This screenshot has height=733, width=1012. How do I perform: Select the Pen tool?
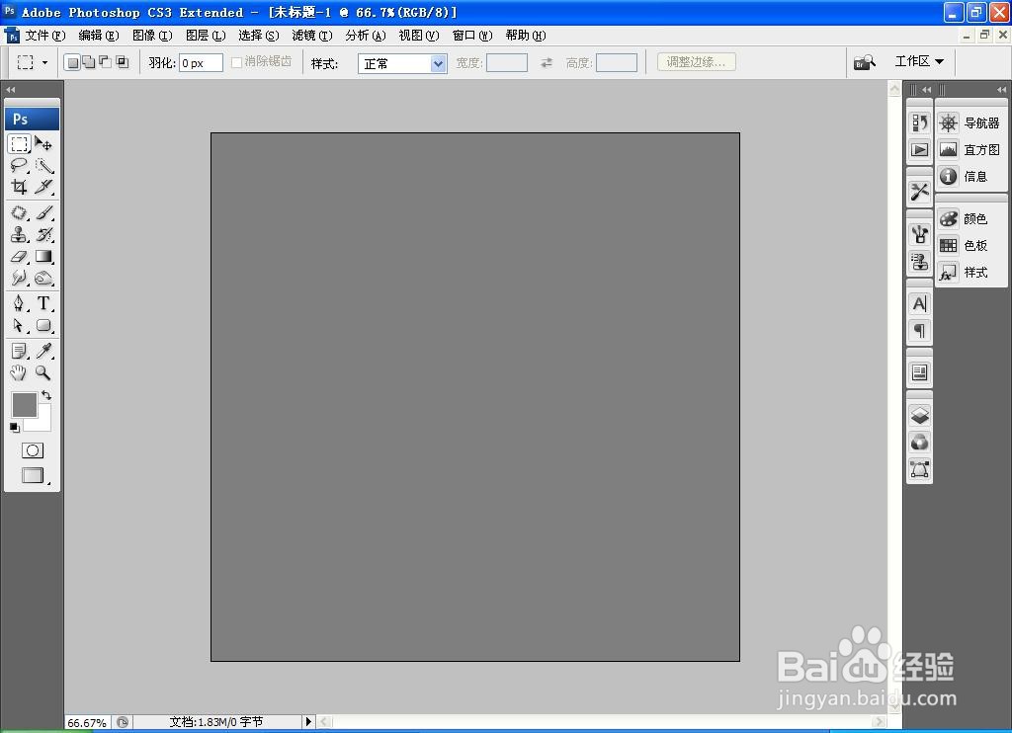[20, 303]
